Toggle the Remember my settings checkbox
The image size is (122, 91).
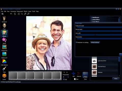(x=77, y=42)
